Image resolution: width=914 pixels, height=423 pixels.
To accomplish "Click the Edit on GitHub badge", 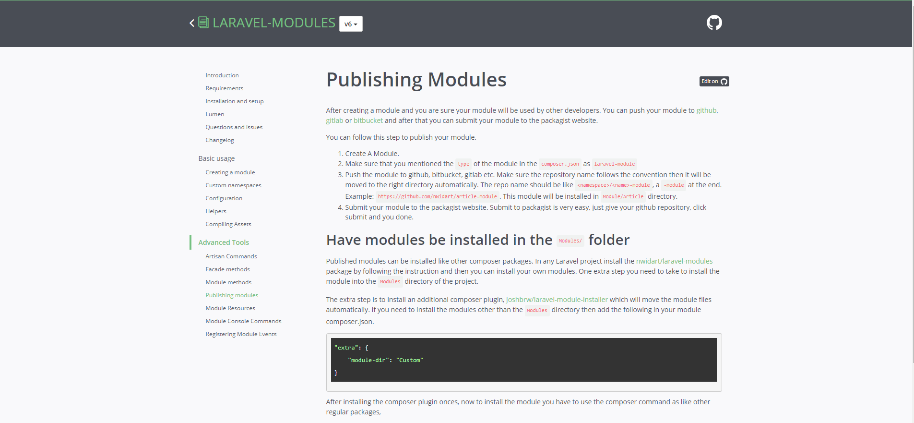I will [x=714, y=82].
